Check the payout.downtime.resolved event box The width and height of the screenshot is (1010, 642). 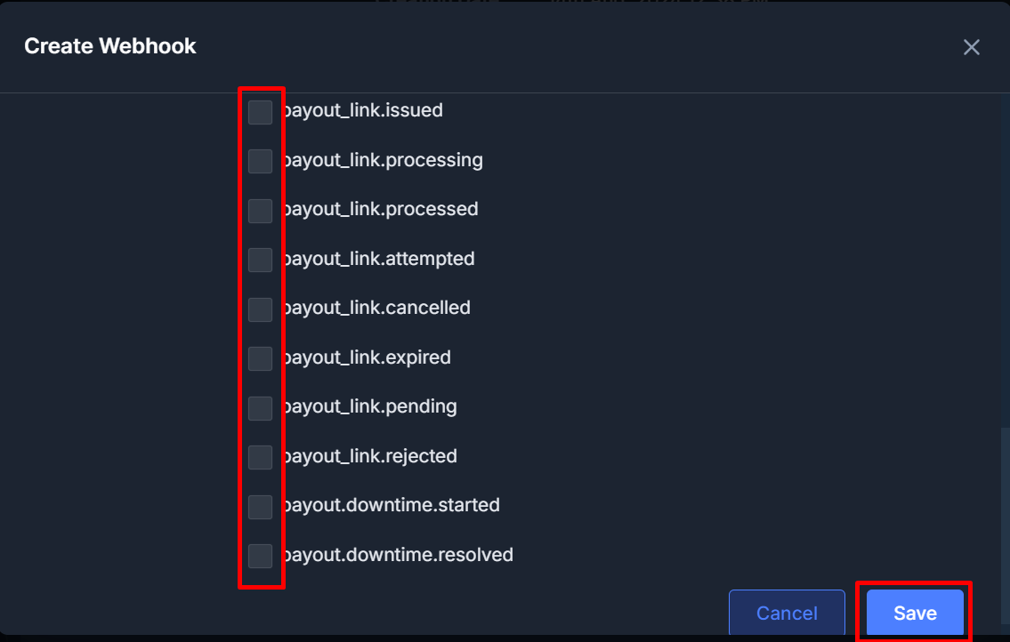[260, 557]
